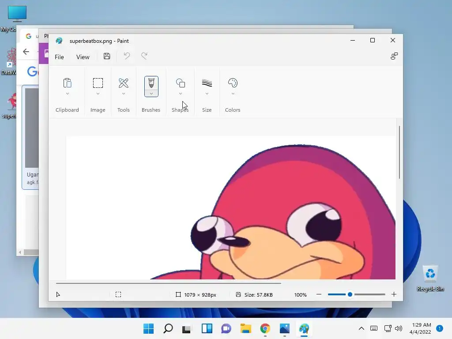Open the Windows Start menu
The height and width of the screenshot is (339, 452).
(148, 328)
